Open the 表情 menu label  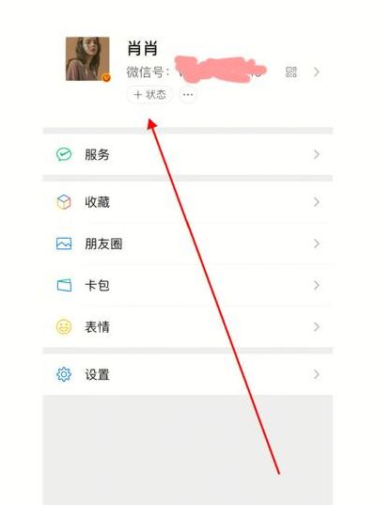pos(97,327)
